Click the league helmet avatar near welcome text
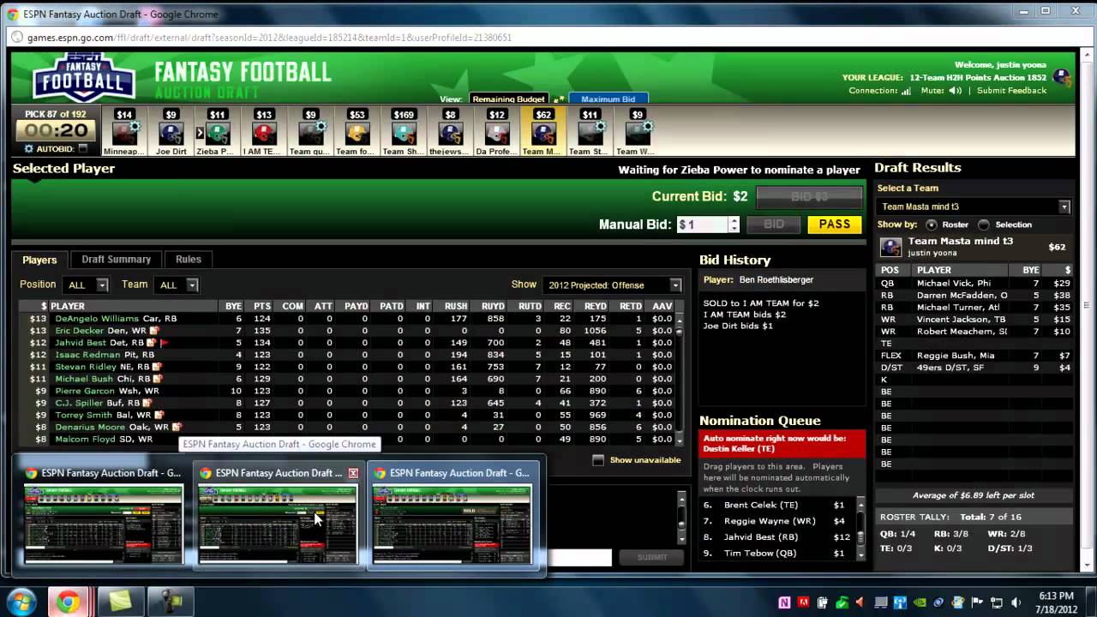Viewport: 1097px width, 617px height. (x=1062, y=78)
